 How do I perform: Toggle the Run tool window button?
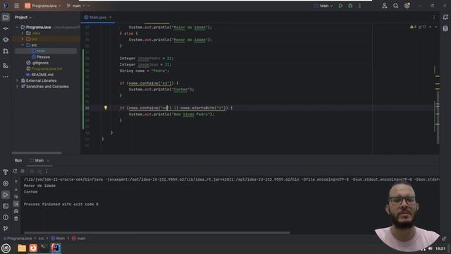pos(6,195)
